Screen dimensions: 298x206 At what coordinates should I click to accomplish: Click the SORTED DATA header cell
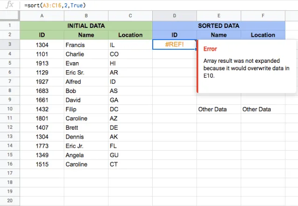click(219, 26)
